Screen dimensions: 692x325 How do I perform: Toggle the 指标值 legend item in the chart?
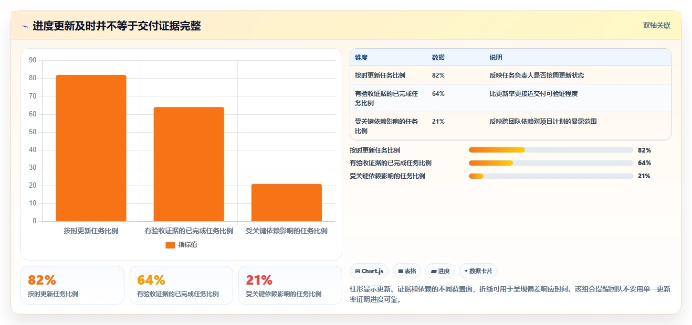(181, 245)
